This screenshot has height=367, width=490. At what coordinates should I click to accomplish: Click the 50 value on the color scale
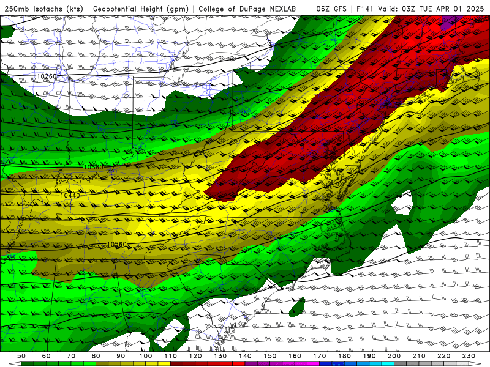click(21, 356)
